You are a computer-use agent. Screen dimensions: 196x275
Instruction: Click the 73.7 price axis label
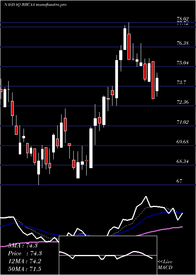[181, 82]
